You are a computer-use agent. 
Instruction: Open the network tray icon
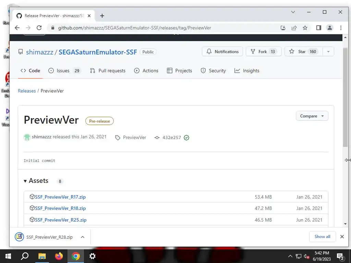[x=299, y=256]
